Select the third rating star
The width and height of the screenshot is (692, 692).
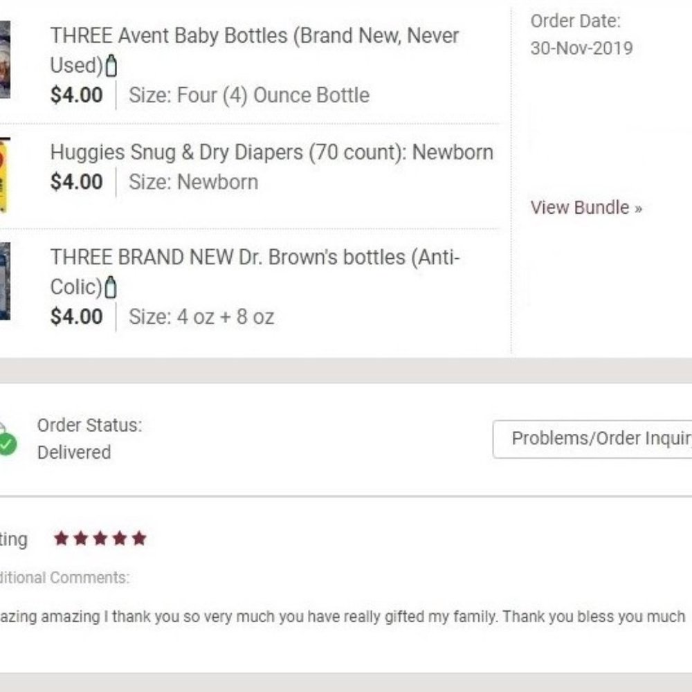100,538
